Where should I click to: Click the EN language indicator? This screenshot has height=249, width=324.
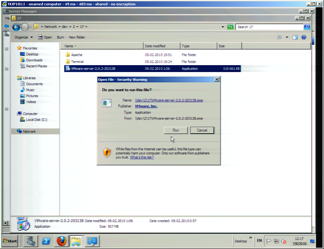coord(259,241)
